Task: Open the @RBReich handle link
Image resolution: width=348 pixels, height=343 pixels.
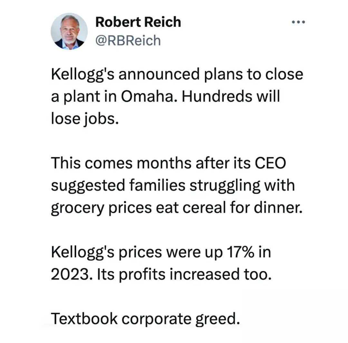Action: pos(128,41)
